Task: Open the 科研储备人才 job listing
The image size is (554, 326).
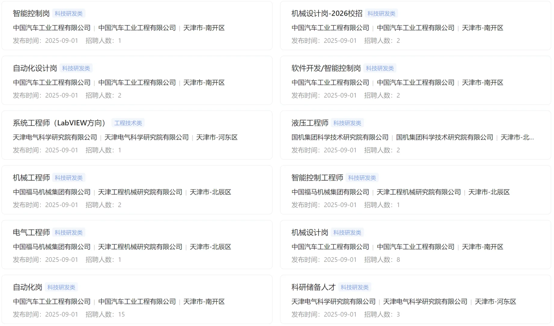Action: [313, 287]
